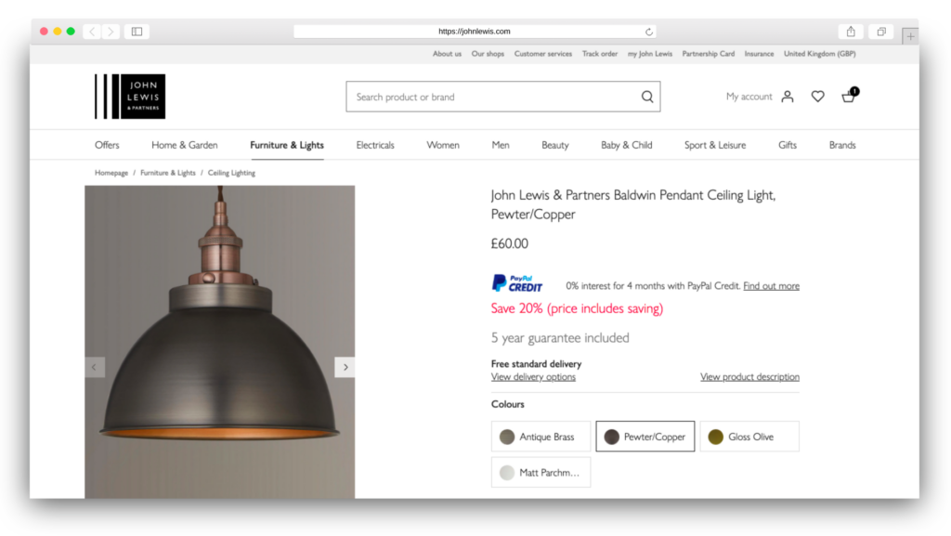The height and width of the screenshot is (536, 951).
Task: Click the search magnifier icon
Action: pos(646,96)
